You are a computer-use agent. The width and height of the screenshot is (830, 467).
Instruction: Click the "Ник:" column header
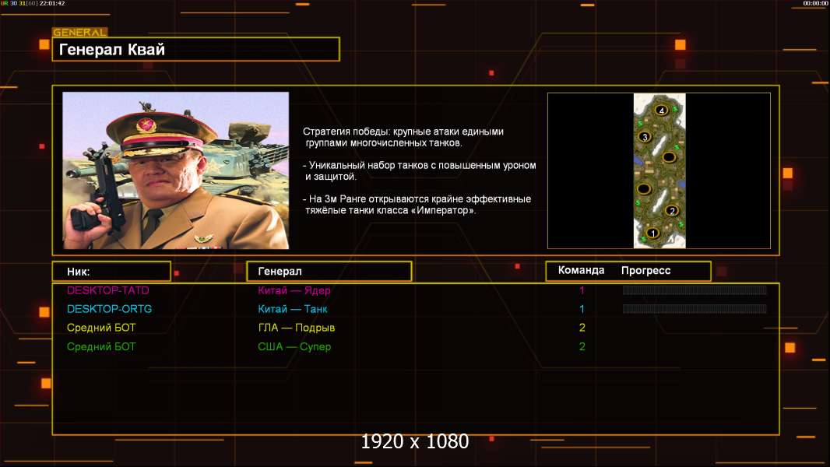tap(111, 272)
